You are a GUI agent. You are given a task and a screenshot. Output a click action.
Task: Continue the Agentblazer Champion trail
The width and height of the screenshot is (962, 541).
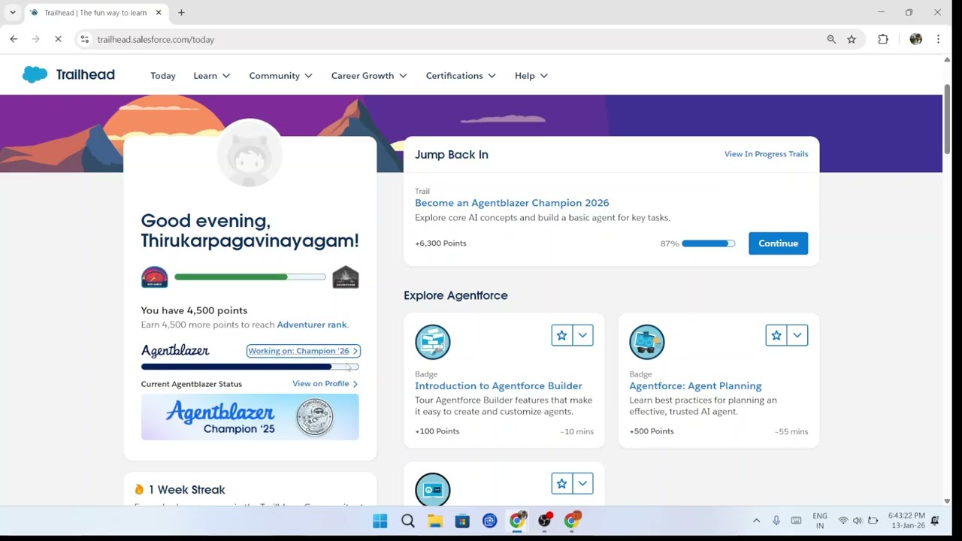[778, 243]
